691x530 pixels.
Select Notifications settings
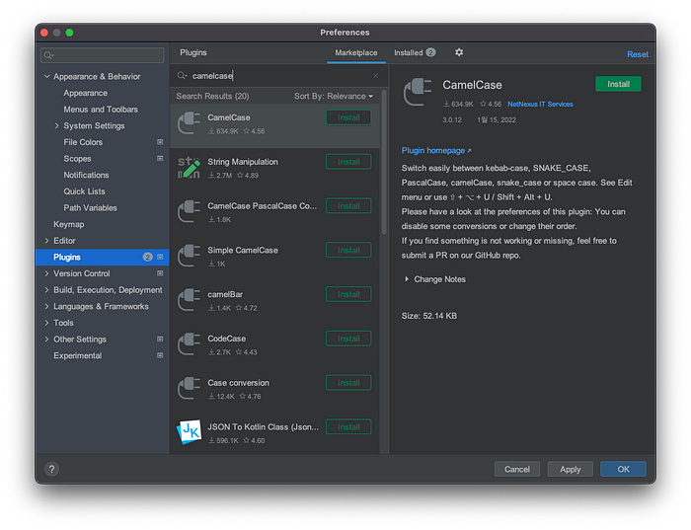coord(86,175)
